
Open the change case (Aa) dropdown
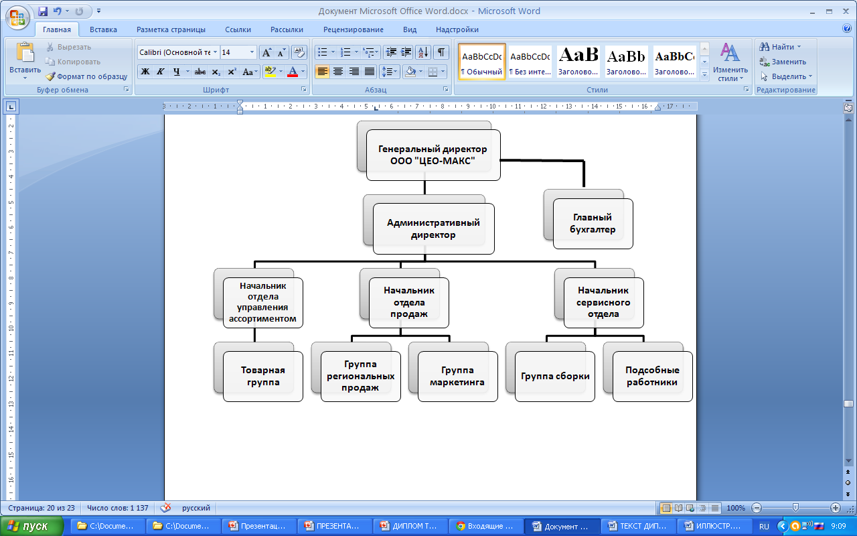coord(250,72)
